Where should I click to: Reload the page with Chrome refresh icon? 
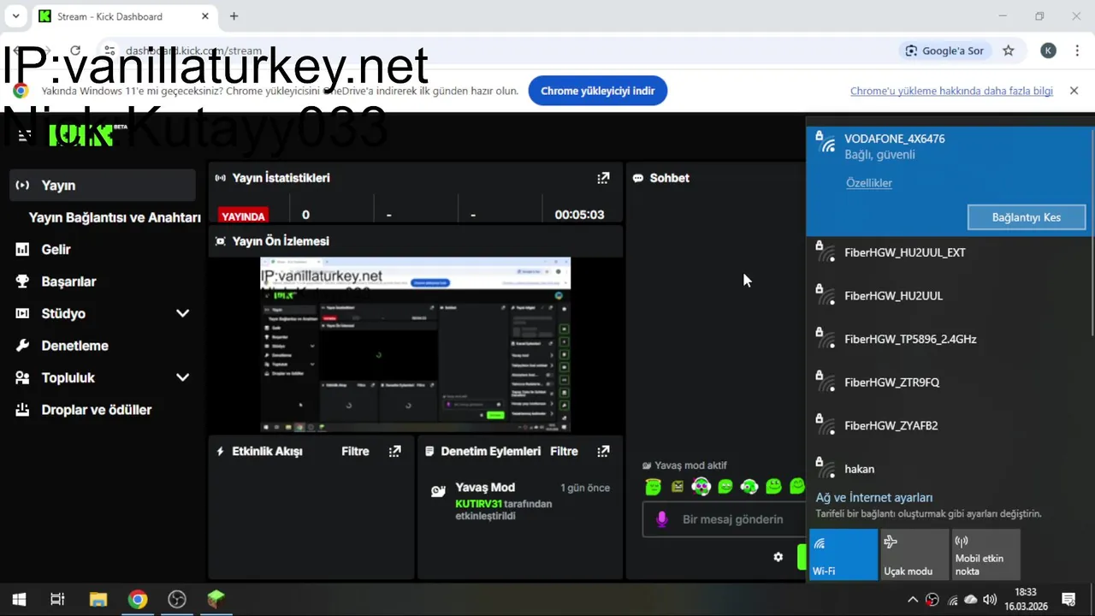tap(75, 50)
